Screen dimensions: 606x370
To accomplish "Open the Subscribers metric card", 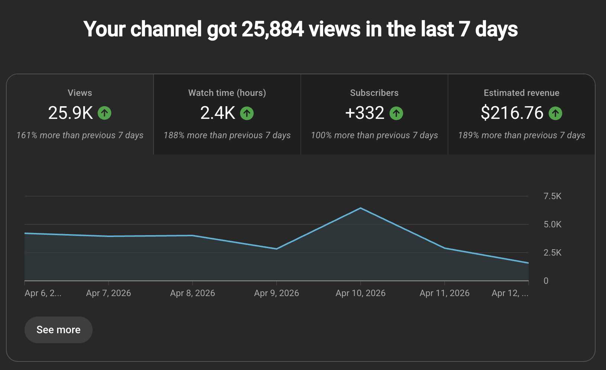I will point(374,114).
